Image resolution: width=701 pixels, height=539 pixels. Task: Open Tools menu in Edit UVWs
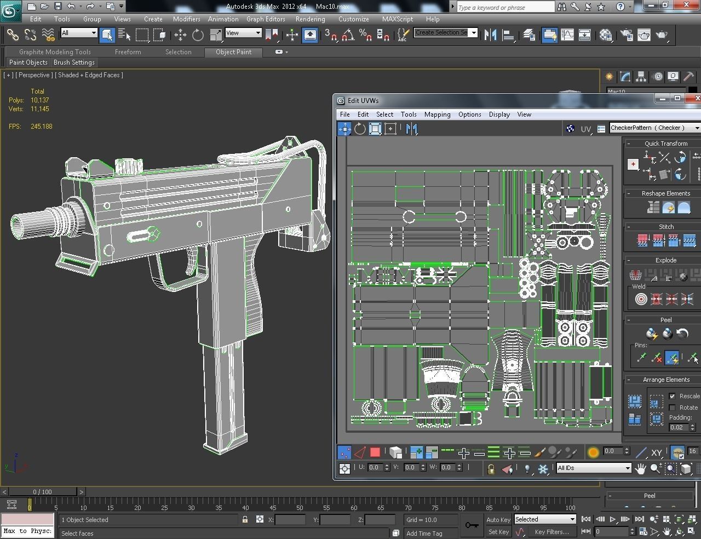click(x=409, y=114)
